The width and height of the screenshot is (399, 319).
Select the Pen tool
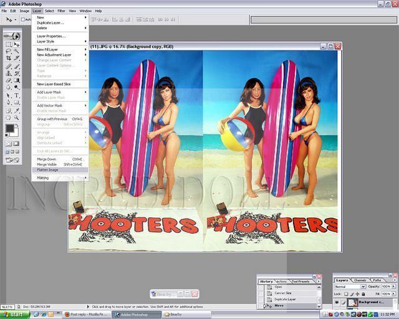[x=9, y=103]
